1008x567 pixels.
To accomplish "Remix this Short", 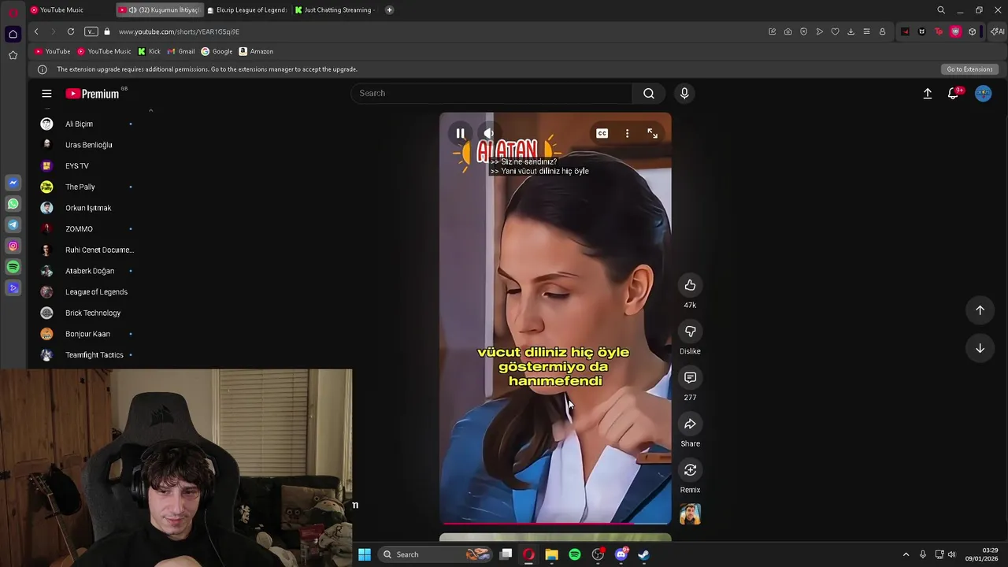I will tap(690, 470).
